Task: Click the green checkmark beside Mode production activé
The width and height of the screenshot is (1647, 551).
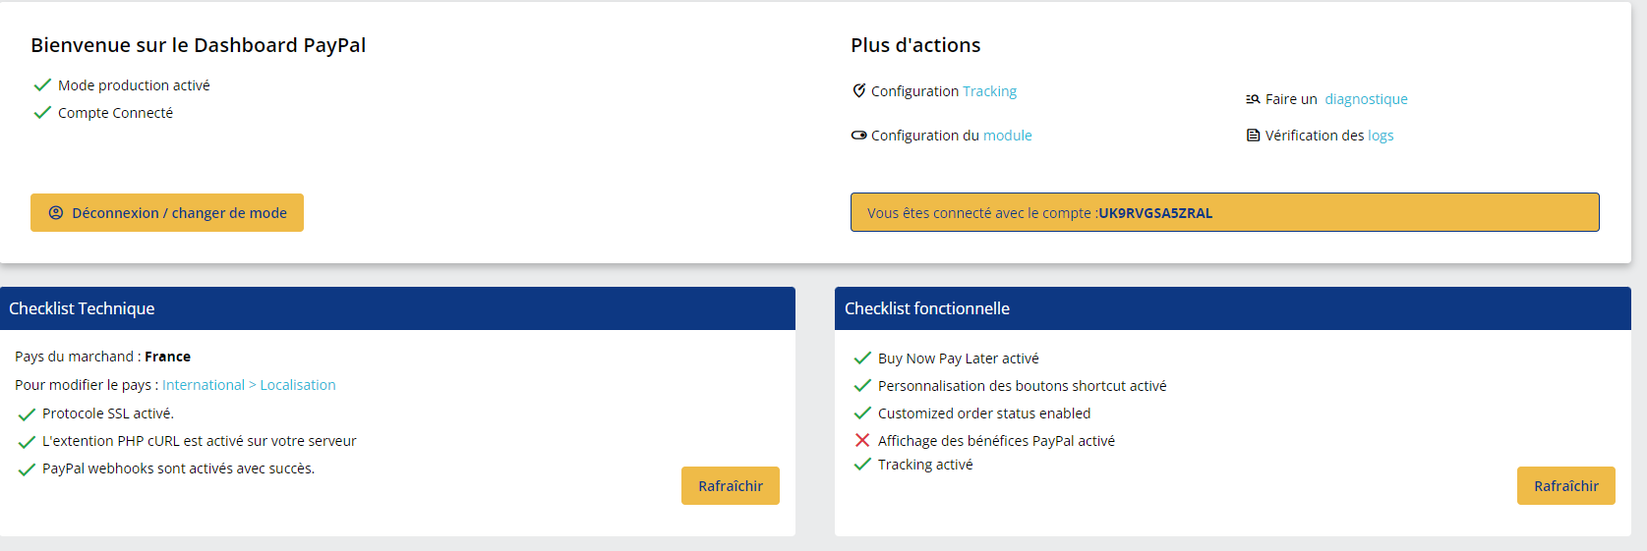Action: tap(42, 85)
